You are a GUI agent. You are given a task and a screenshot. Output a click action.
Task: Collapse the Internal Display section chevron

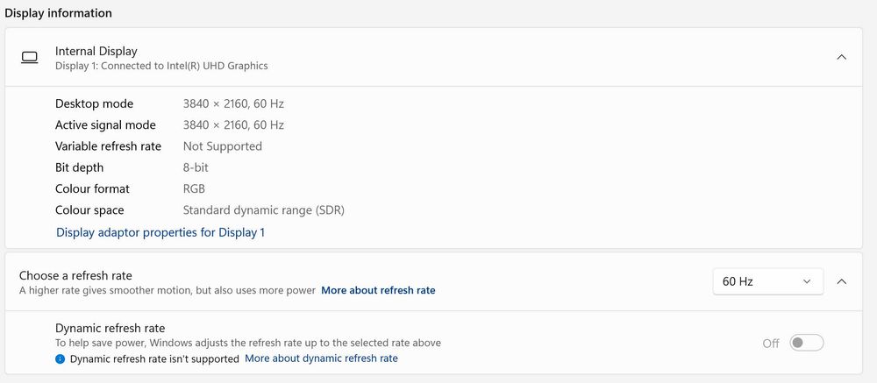tap(841, 57)
